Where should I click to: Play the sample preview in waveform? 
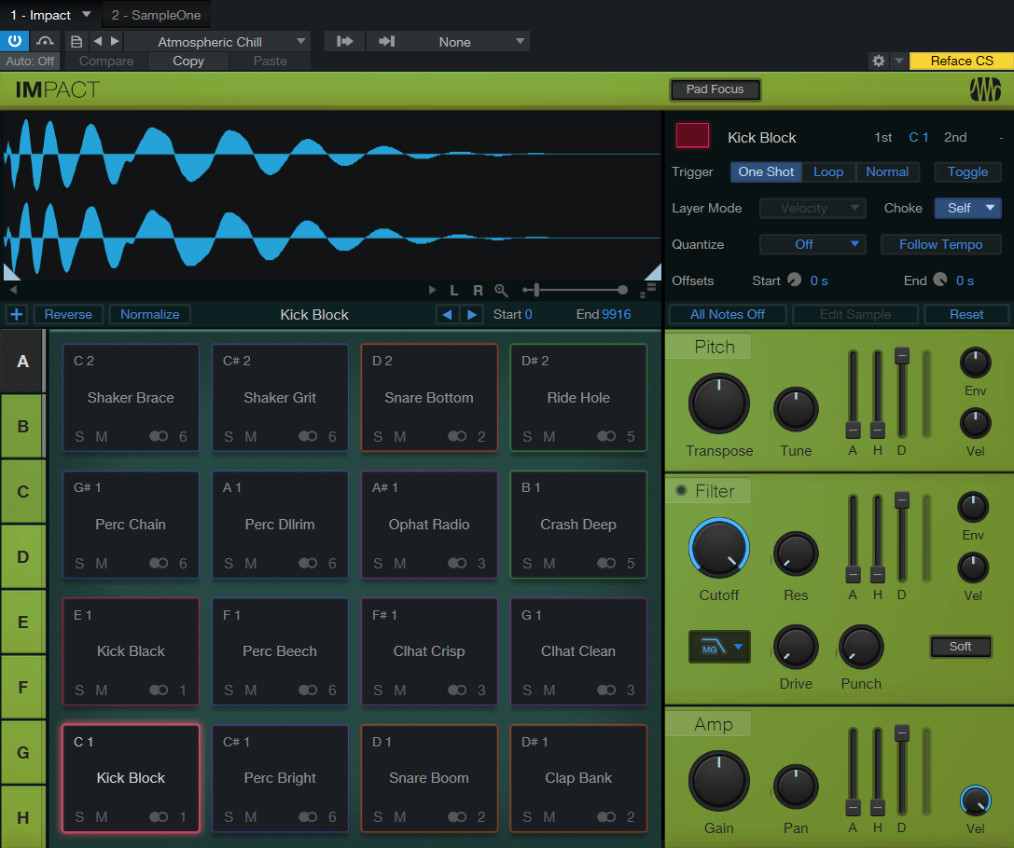pos(432,290)
